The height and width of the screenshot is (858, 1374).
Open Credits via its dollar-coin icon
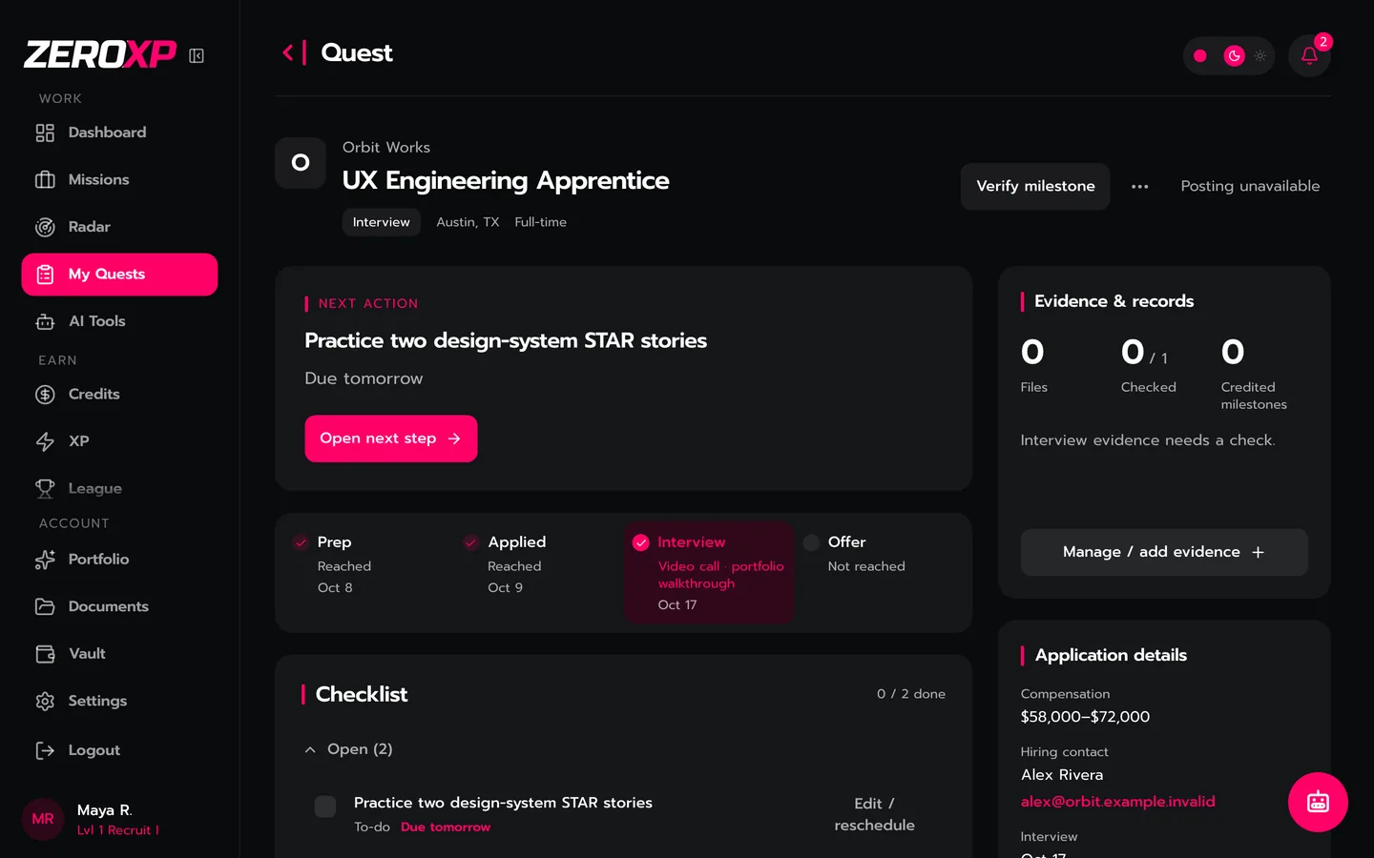click(x=45, y=394)
